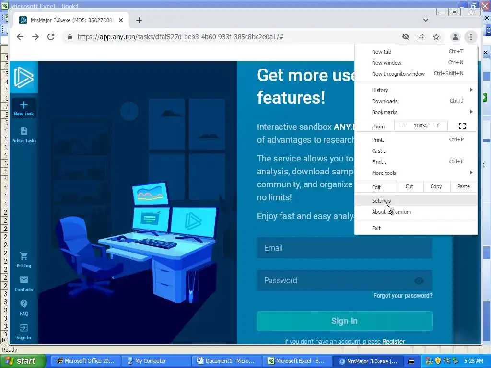Open Public tasks in the sidebar
Image resolution: width=491 pixels, height=368 pixels.
[24, 135]
